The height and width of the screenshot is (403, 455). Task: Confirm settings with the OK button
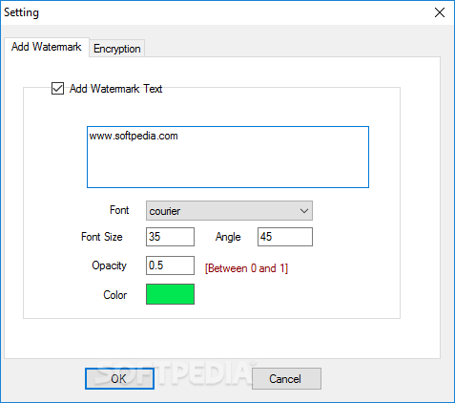119,378
